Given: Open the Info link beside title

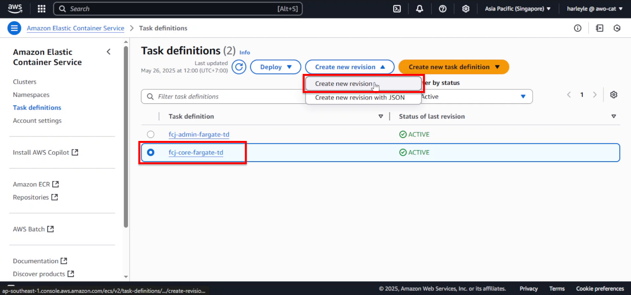Looking at the screenshot, I should [245, 53].
